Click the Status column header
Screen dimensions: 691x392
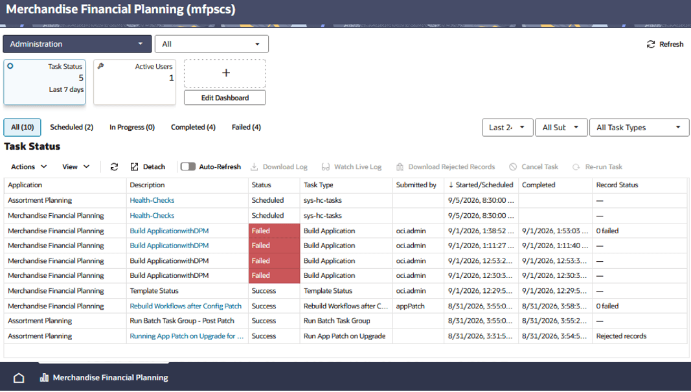[274, 185]
